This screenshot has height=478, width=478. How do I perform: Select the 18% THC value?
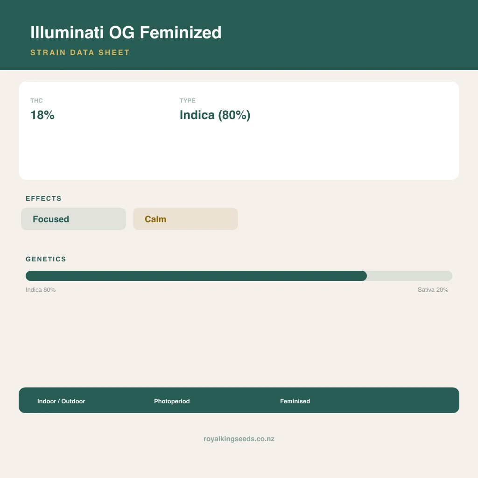pyautogui.click(x=42, y=115)
